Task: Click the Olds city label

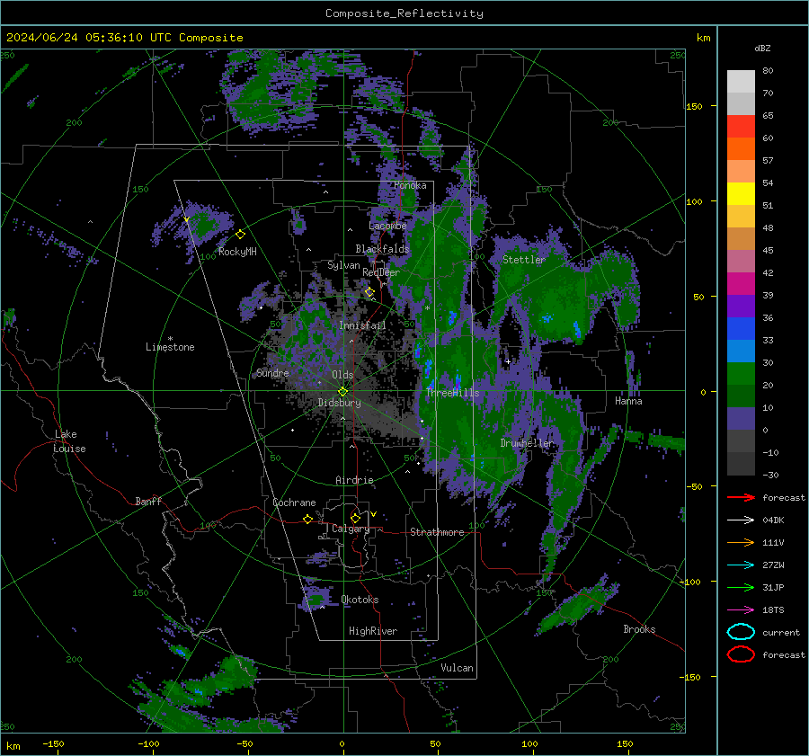Action: coord(342,375)
